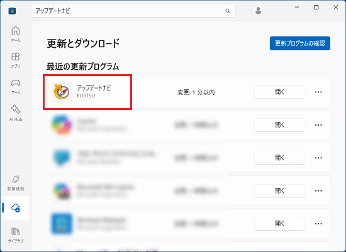The width and height of the screenshot is (346, 252).
Task: Click 開く button in the fourth row
Action: pyautogui.click(x=279, y=190)
